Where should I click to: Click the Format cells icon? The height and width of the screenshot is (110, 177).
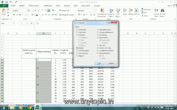pyautogui.click(x=137, y=10)
